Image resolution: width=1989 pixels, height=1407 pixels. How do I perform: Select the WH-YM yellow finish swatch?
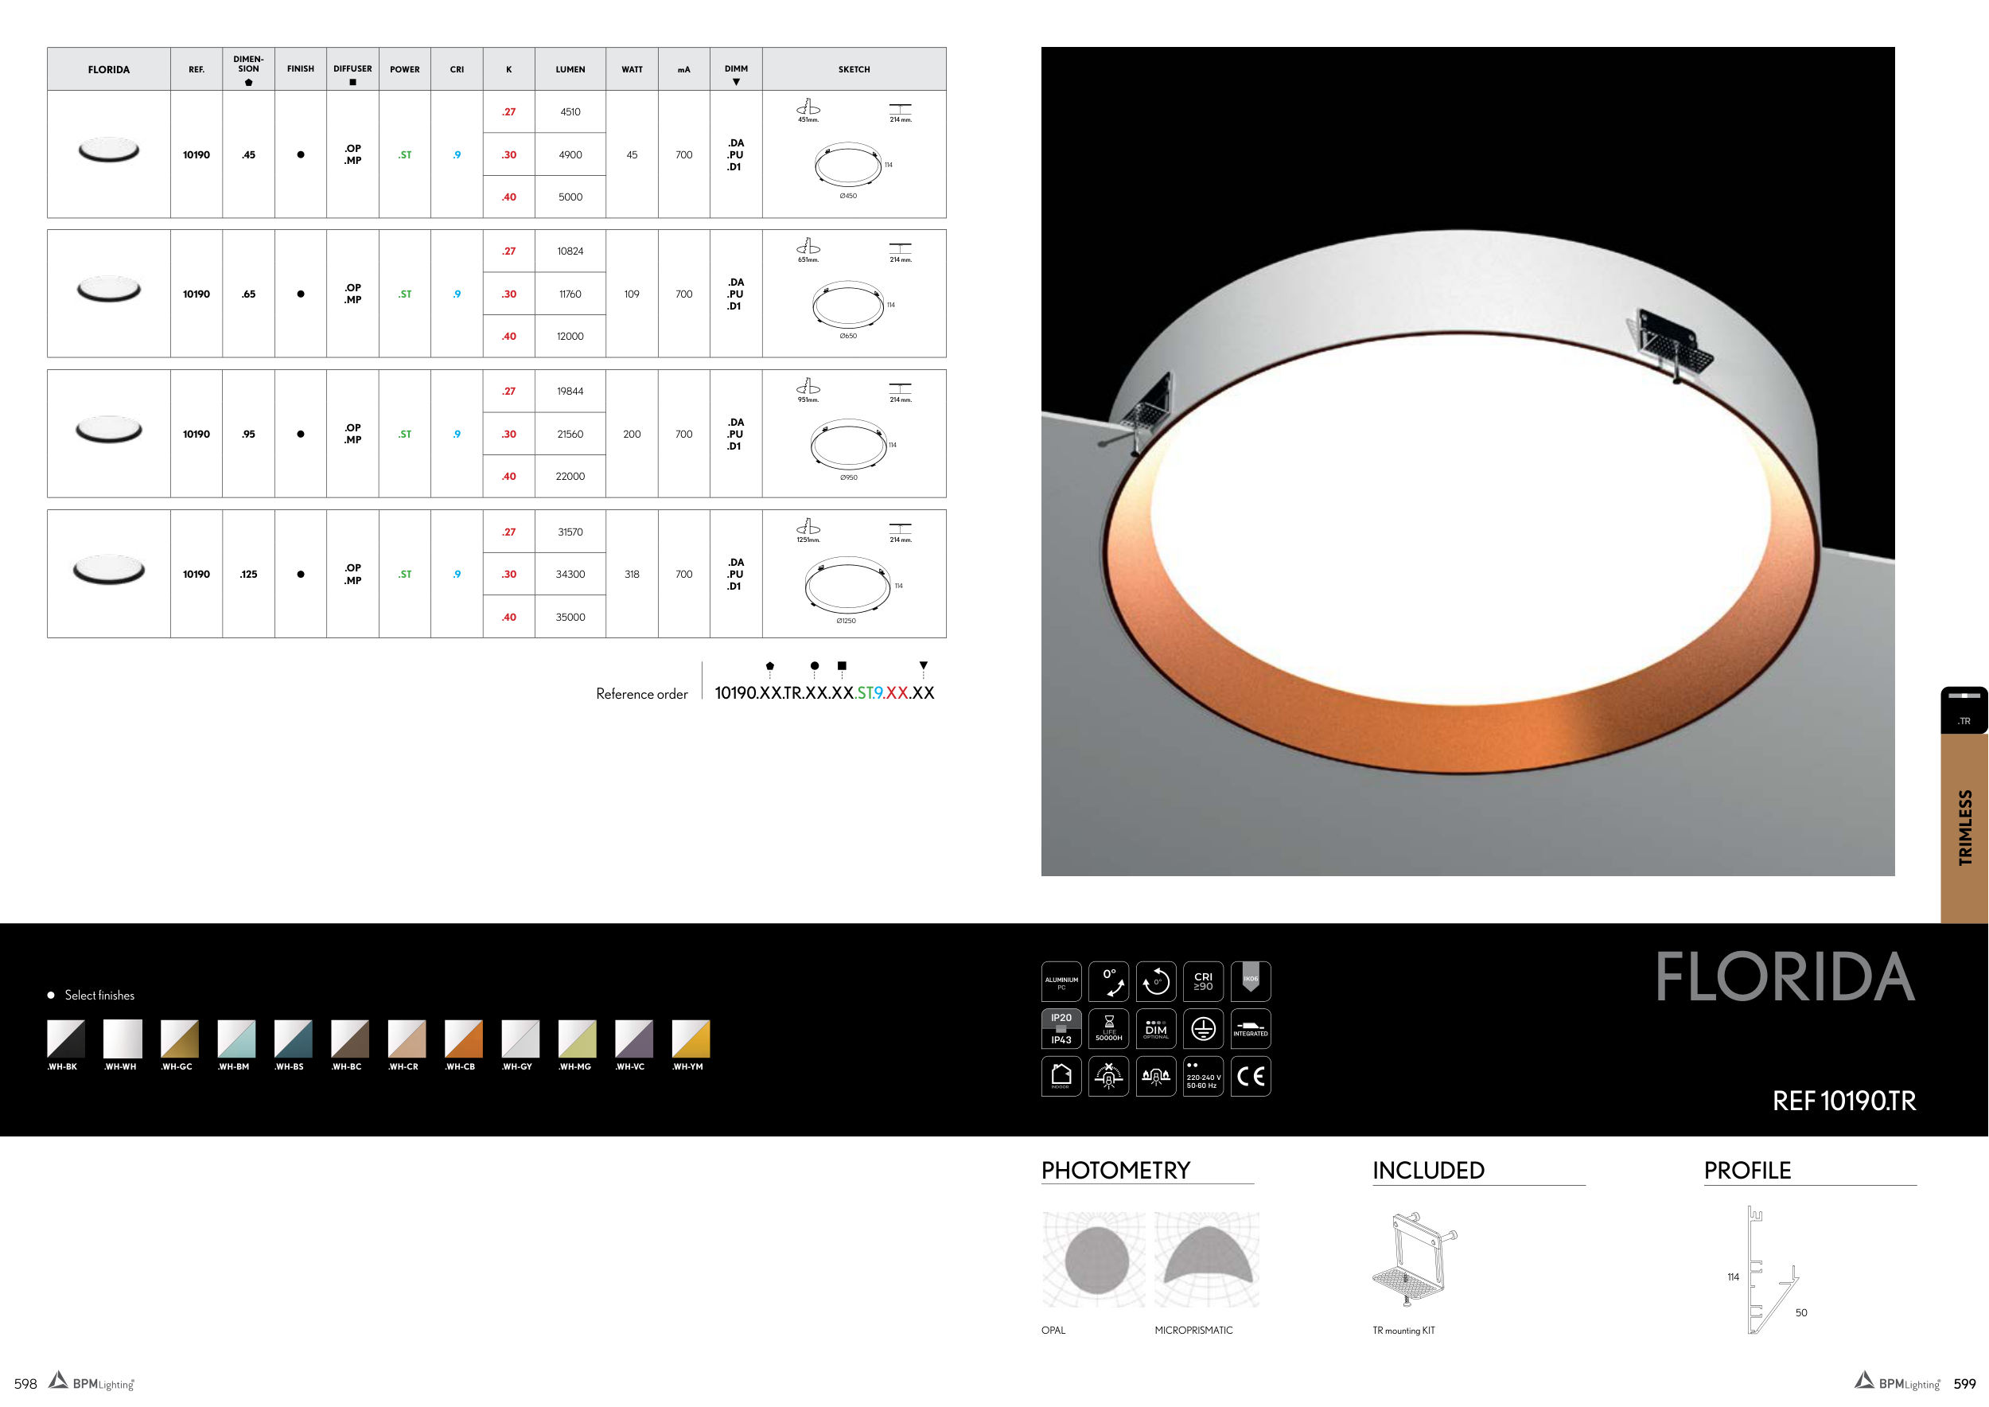pyautogui.click(x=691, y=1038)
